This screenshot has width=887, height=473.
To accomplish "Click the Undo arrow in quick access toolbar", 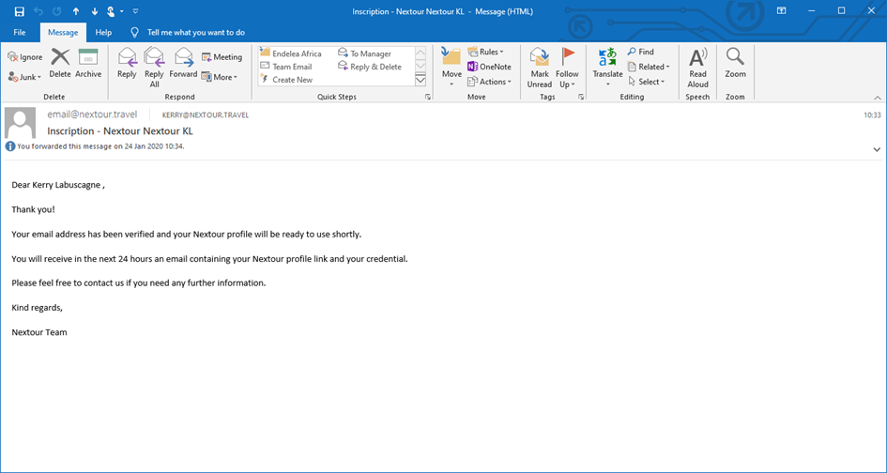I will click(x=38, y=11).
